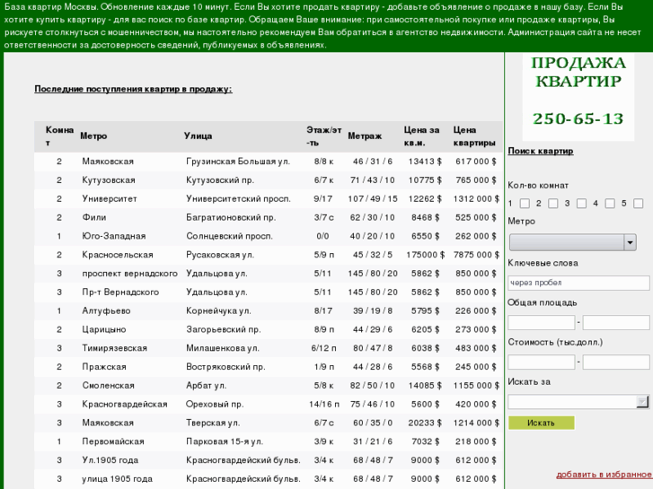Open the Метро dropdown list

(x=572, y=242)
